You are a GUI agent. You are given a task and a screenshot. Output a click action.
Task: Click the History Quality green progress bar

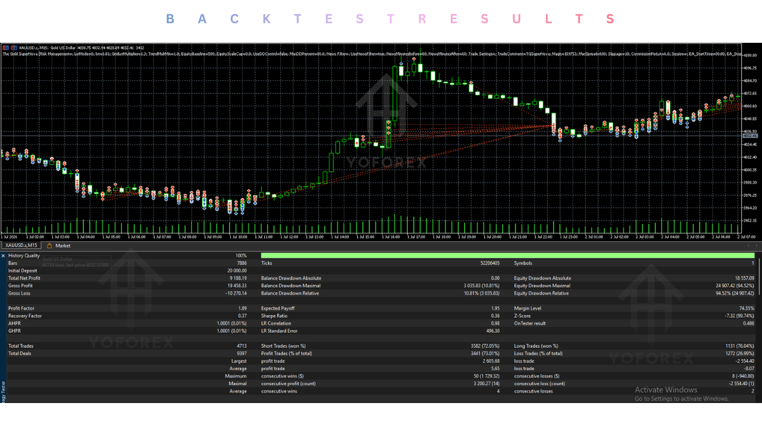pos(508,256)
